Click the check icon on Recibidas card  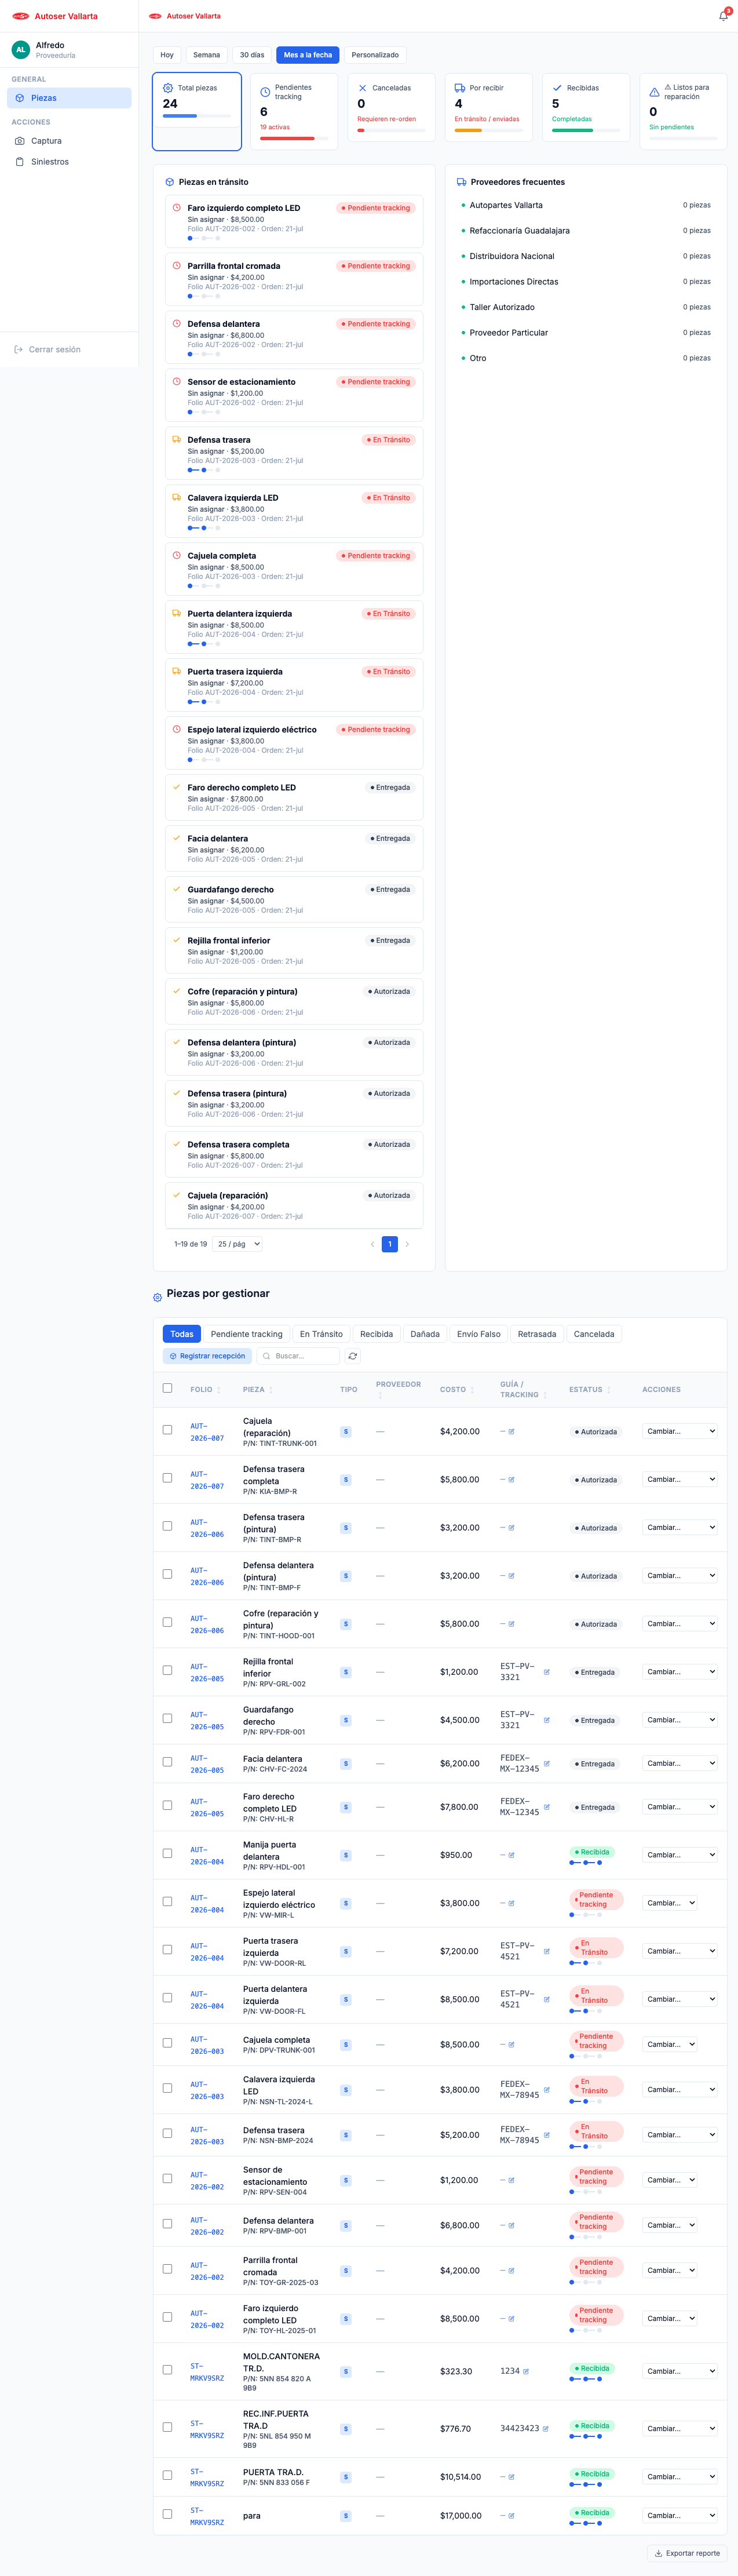(x=557, y=88)
